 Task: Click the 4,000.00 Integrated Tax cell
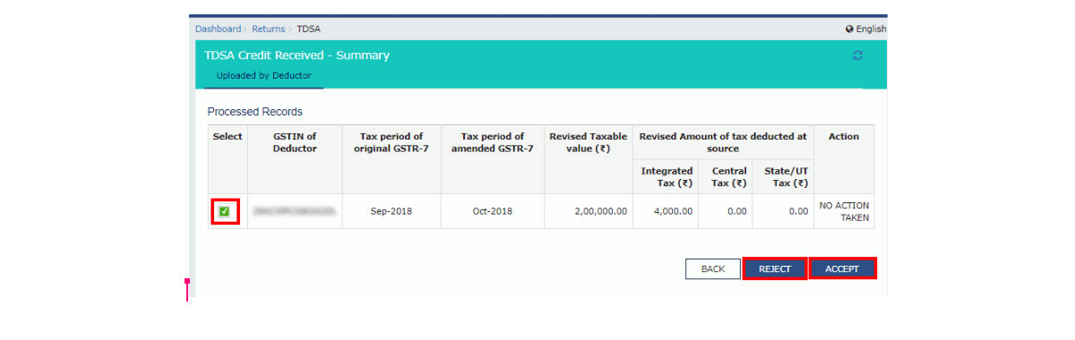[666, 211]
